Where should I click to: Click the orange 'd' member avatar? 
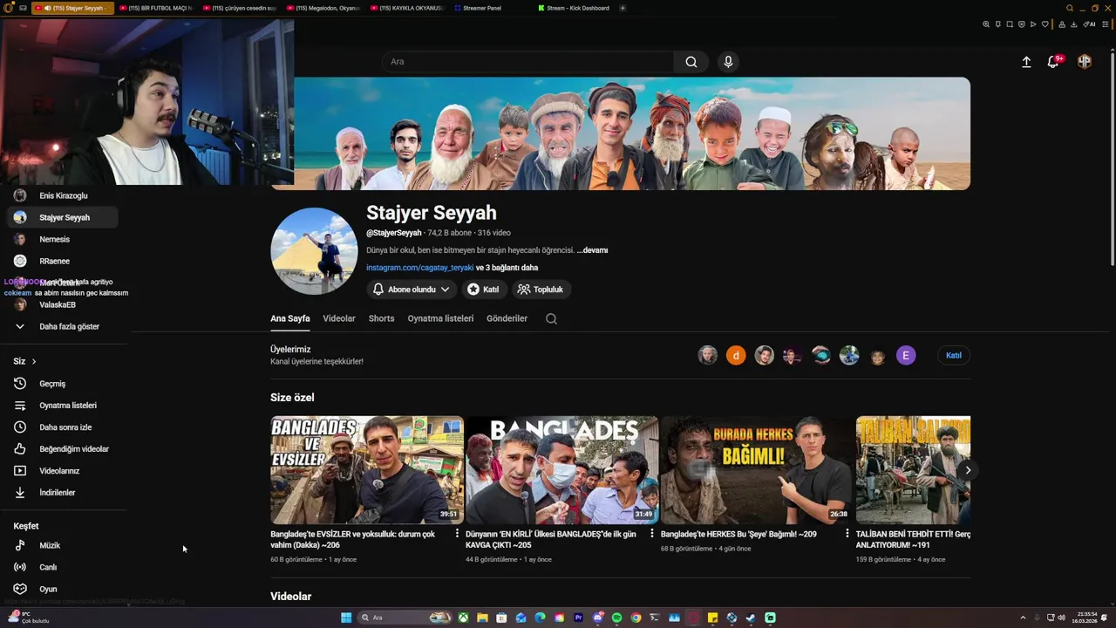tap(736, 355)
